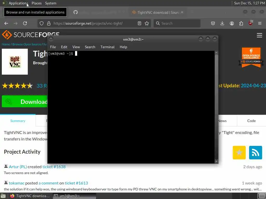Open Firefox downloads panel

coord(222,23)
